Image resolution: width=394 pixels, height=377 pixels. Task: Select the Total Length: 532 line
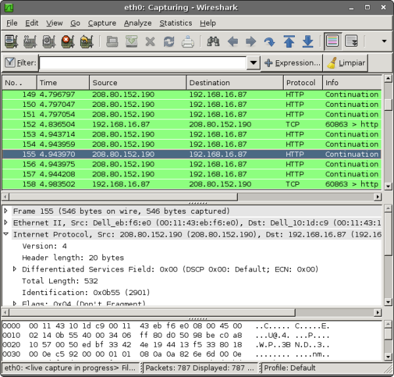coord(60,281)
